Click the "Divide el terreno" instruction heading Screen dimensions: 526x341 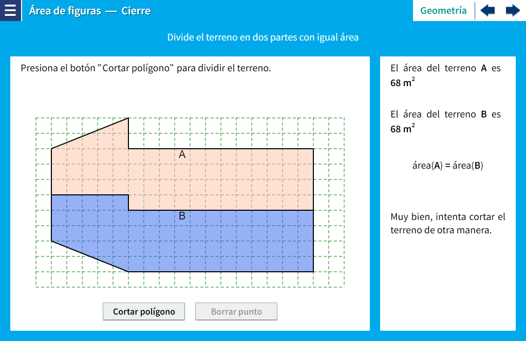coord(262,37)
